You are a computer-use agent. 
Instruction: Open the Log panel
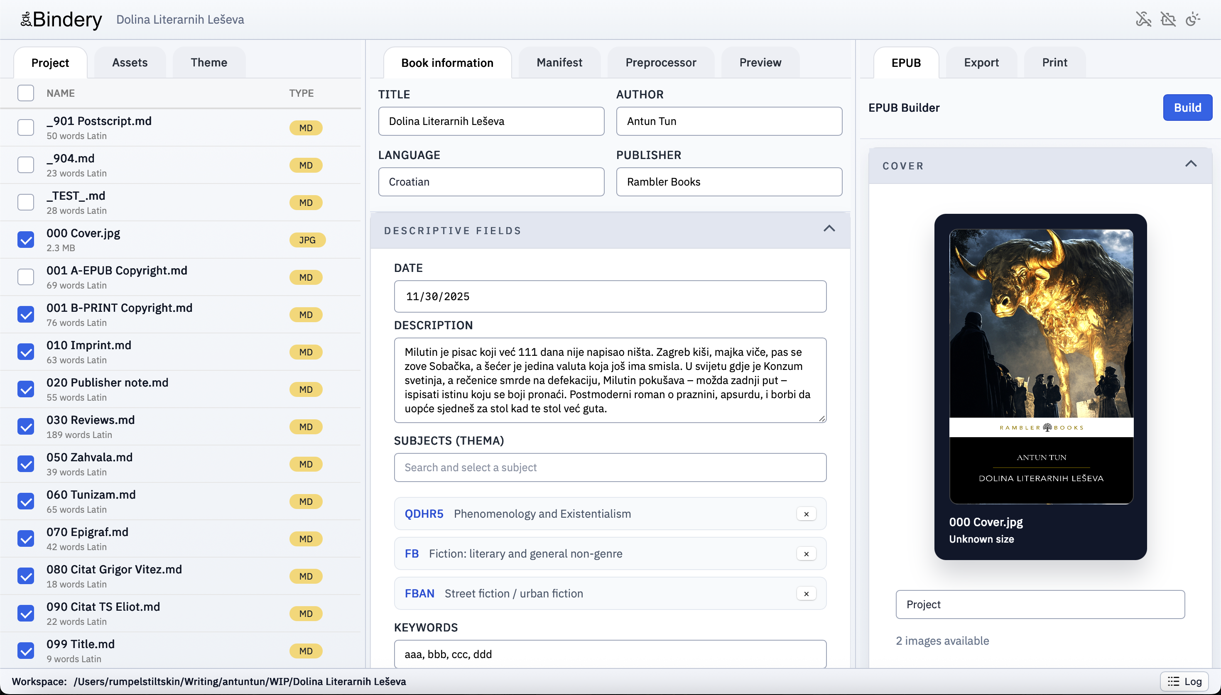point(1185,681)
